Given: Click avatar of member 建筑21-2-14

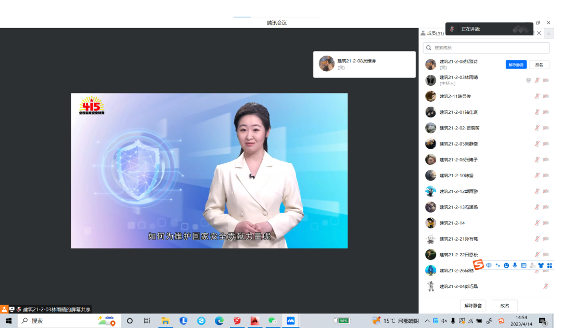Looking at the screenshot, I should pyautogui.click(x=430, y=223).
